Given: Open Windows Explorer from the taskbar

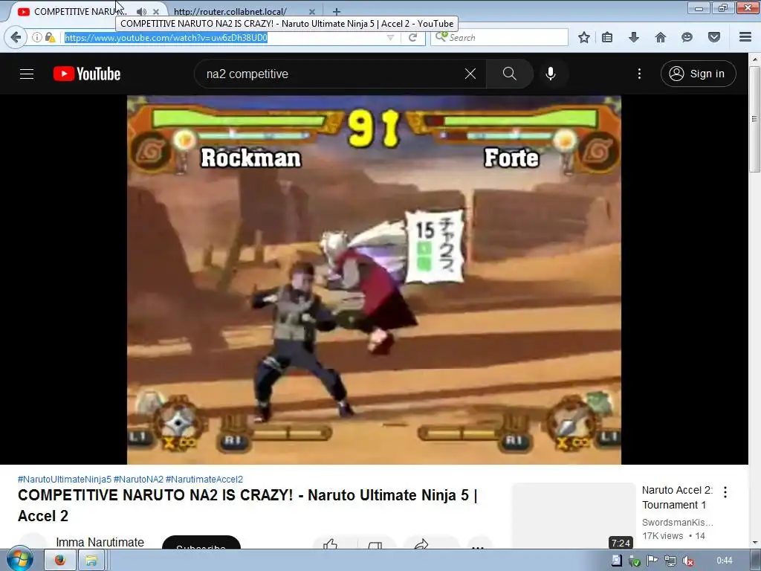Looking at the screenshot, I should click(91, 561).
